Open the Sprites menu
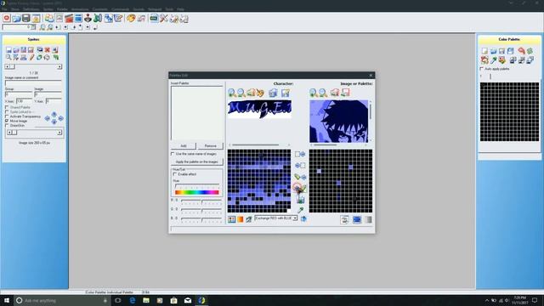544x306 pixels. click(48, 9)
